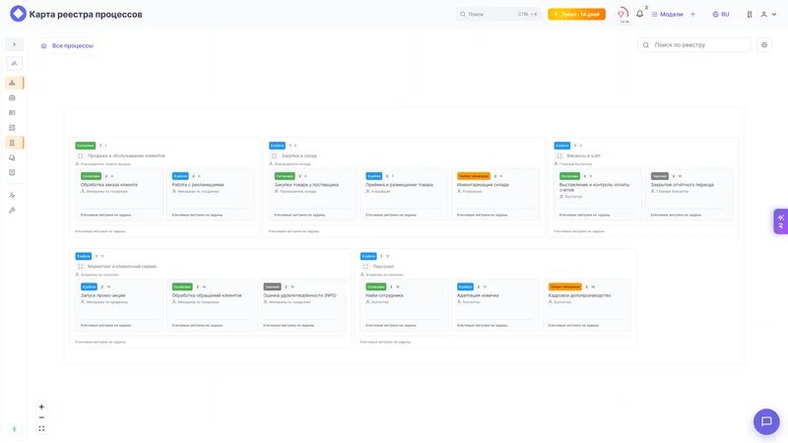The width and height of the screenshot is (788, 443).
Task: Click the Триал 14 дней button
Action: pyautogui.click(x=576, y=15)
